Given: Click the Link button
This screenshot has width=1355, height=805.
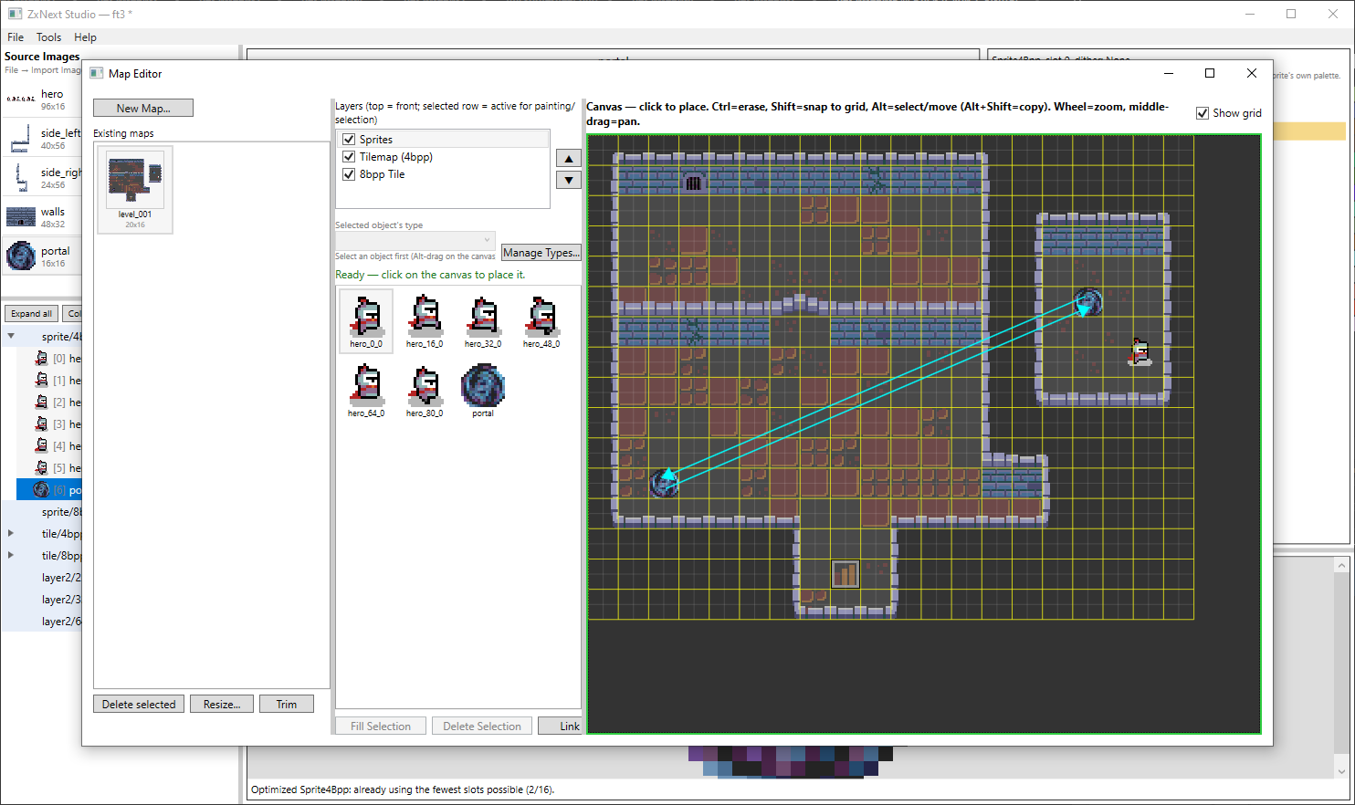Looking at the screenshot, I should click(x=560, y=726).
